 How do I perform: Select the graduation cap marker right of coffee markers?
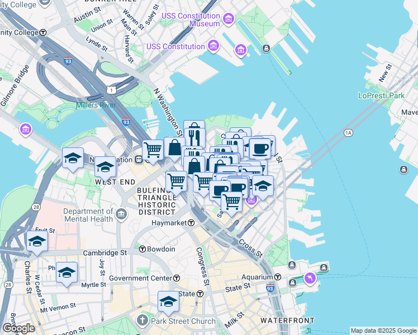pos(263,187)
